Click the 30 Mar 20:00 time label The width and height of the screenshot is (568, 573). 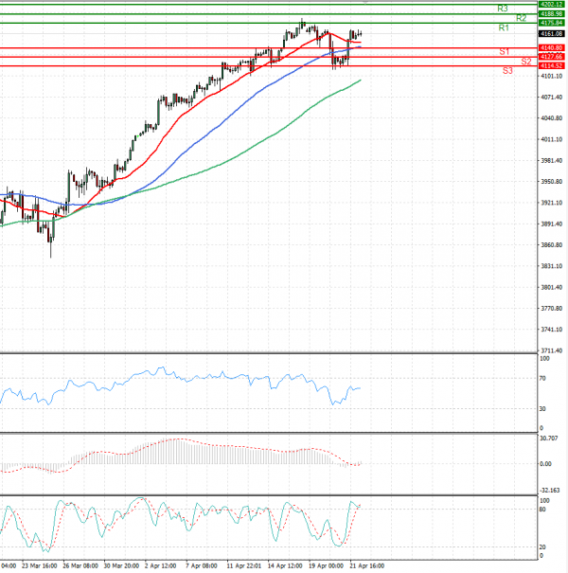[121, 566]
